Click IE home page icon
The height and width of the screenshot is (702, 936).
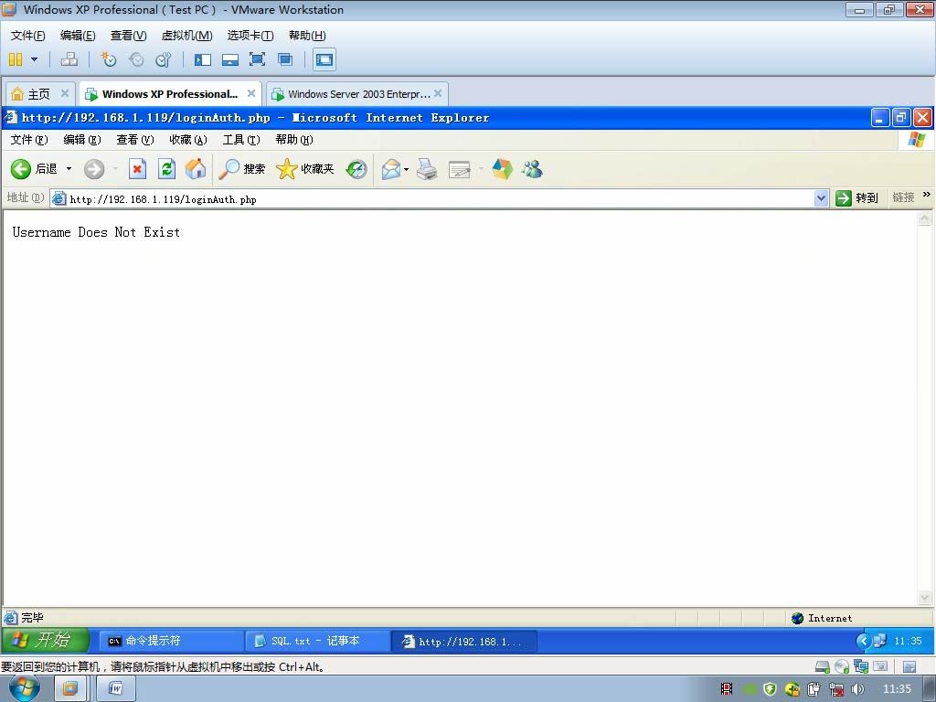(x=196, y=169)
